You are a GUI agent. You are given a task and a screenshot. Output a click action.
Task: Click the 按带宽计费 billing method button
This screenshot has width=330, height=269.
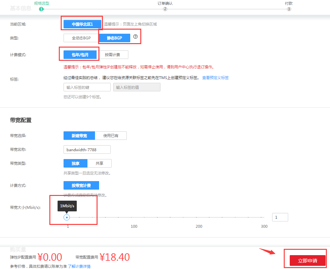[x=81, y=185]
